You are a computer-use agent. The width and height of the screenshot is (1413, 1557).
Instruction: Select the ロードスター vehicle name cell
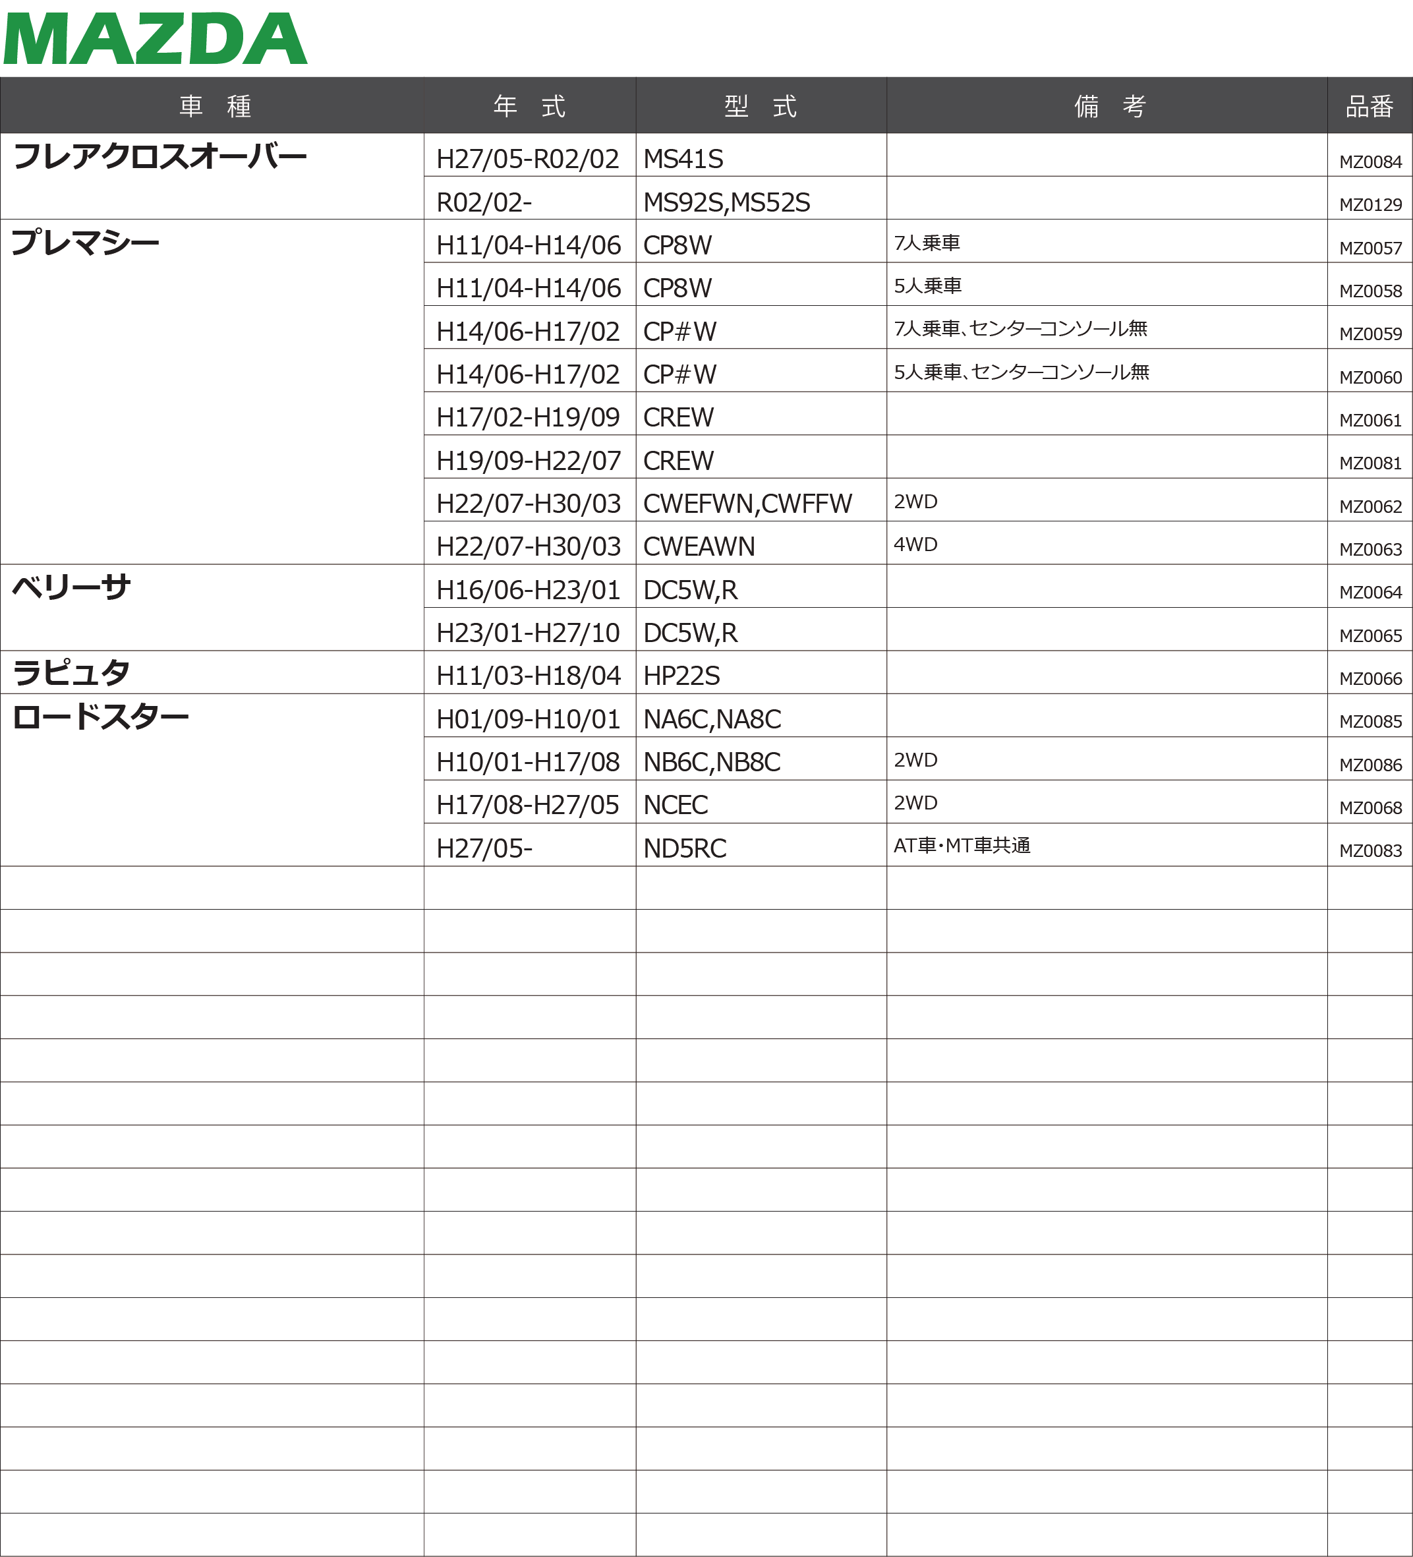100,717
